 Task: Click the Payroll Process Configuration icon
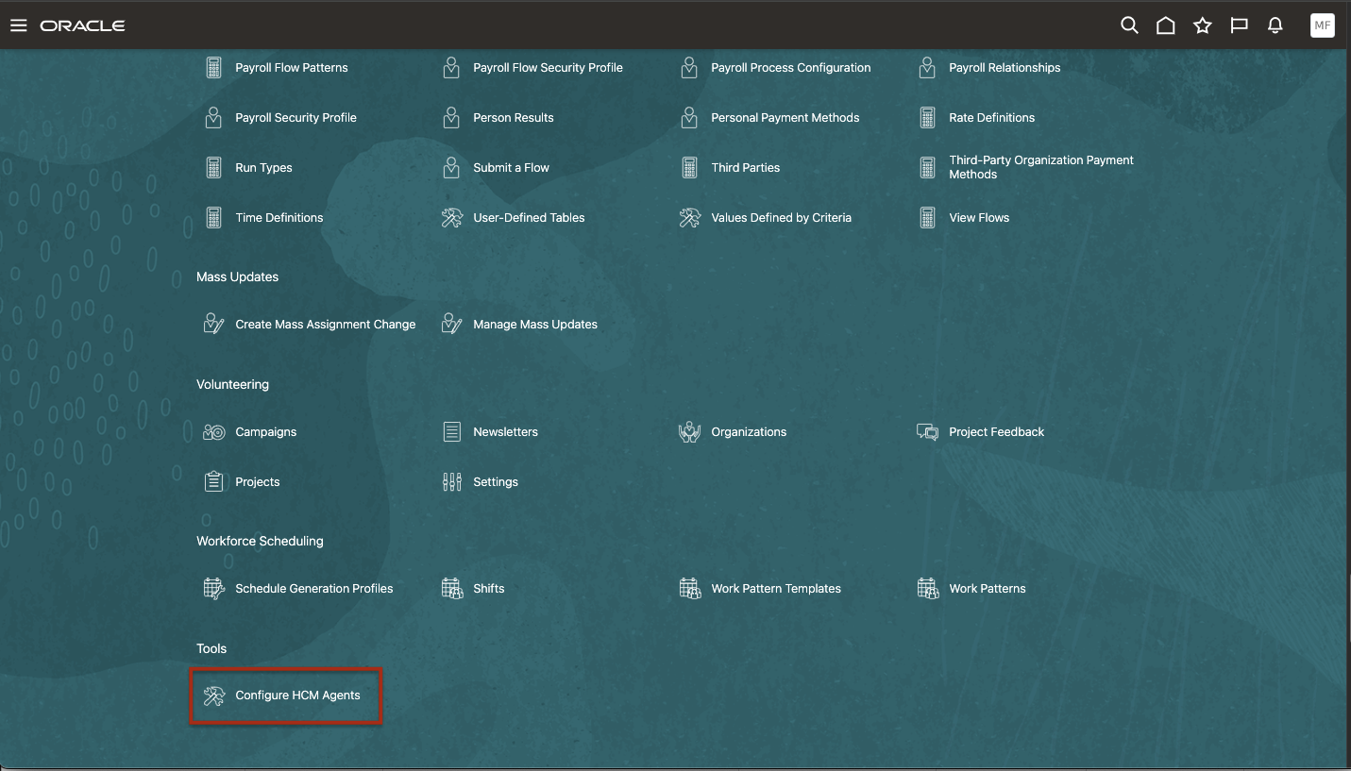(689, 68)
